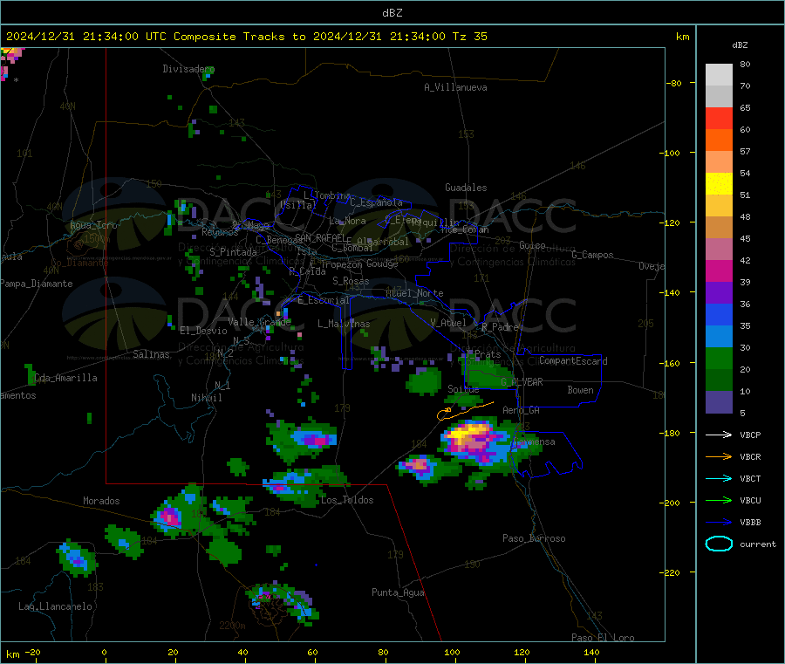Click the 'Pampa_Diamante' place label
This screenshot has height=664, width=785.
click(36, 284)
